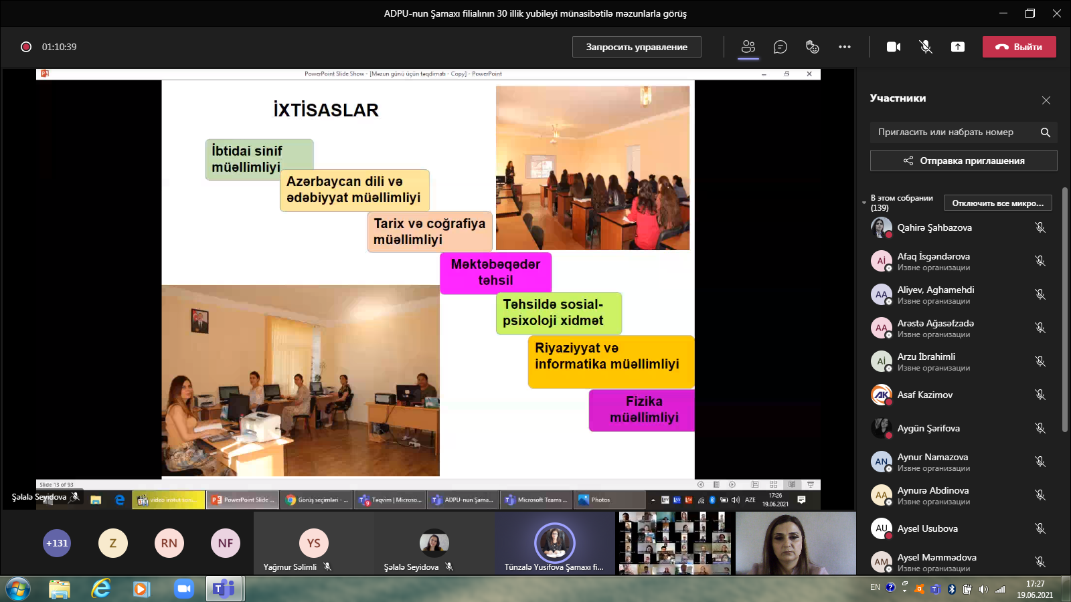Screen dimensions: 1071x602
Task: Collapse the 'В этом собрании' participants list
Action: click(x=864, y=203)
